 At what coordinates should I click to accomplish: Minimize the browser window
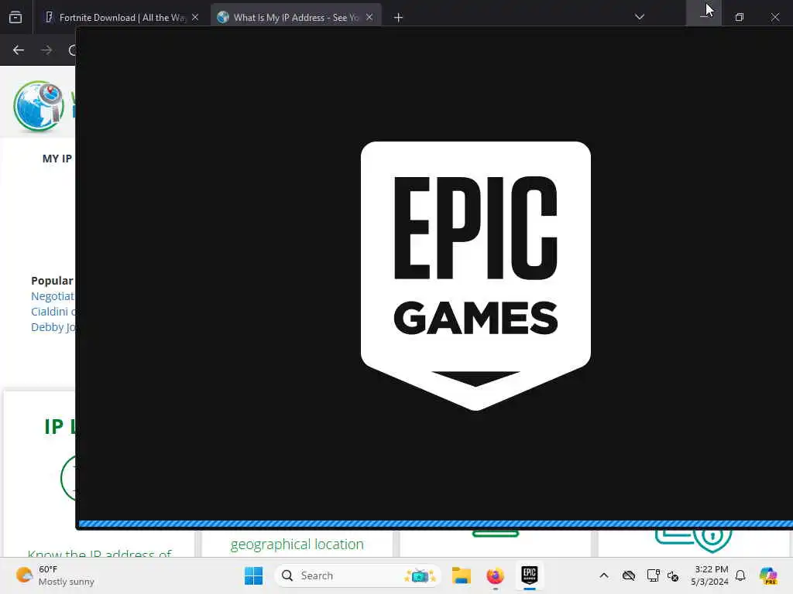pos(704,17)
